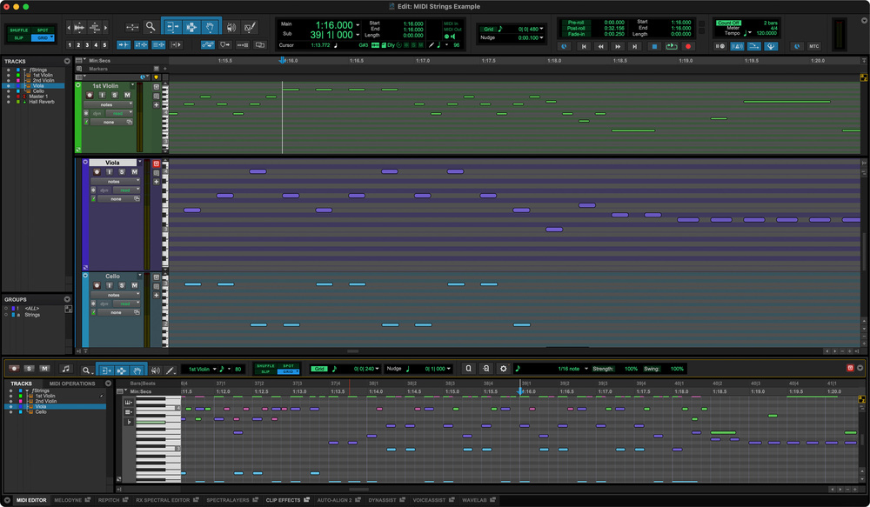Open the Grid value dropdown in the toolbar
The width and height of the screenshot is (870, 507).
click(x=541, y=29)
